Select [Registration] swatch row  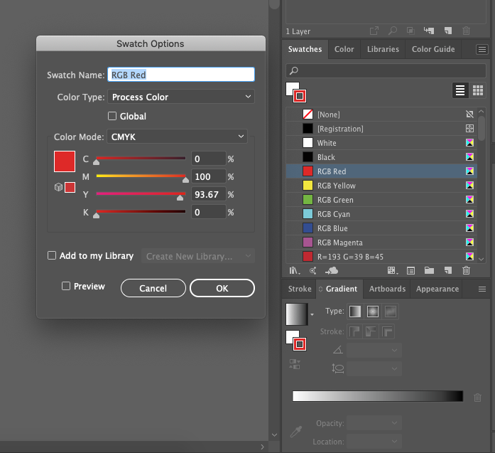(x=381, y=129)
